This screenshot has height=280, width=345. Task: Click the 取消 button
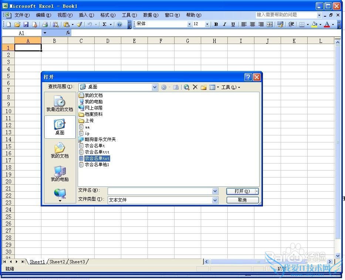point(243,200)
